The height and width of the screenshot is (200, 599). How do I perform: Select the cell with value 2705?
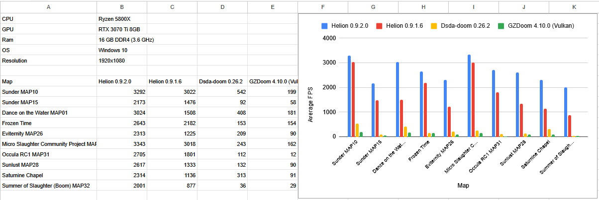tap(122, 154)
